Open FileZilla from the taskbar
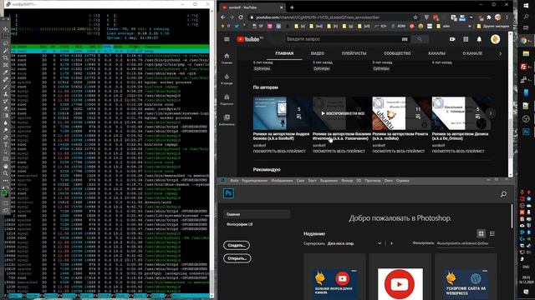Screen dimensions: 535x300 (x=524, y=67)
